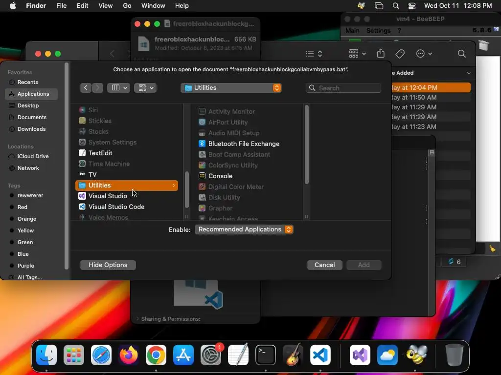Screen dimensions: 501x375
Task: Open the Go menu
Action: pyautogui.click(x=127, y=6)
